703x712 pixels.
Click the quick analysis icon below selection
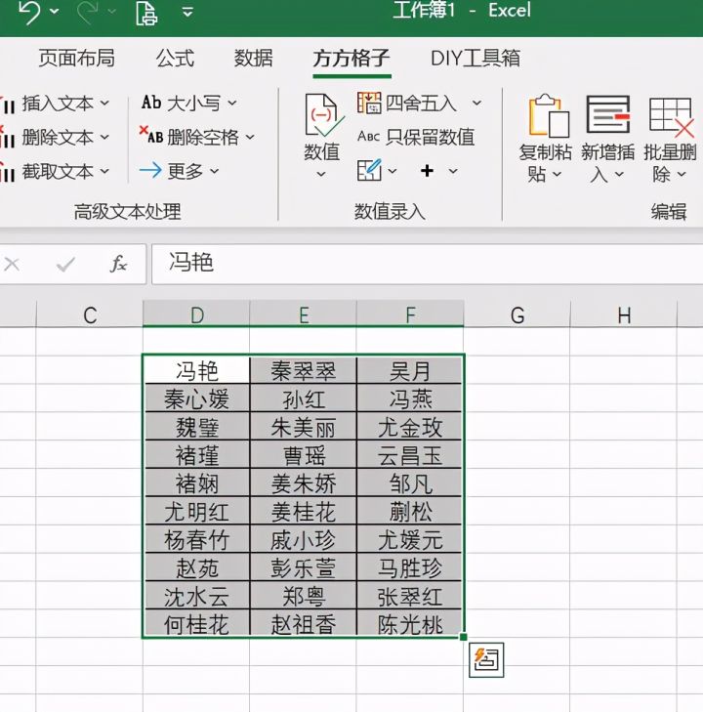coord(486,660)
